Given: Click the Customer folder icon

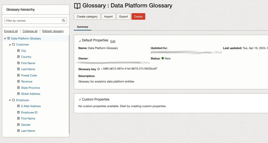Looking at the screenshot, I should [x=13, y=44].
